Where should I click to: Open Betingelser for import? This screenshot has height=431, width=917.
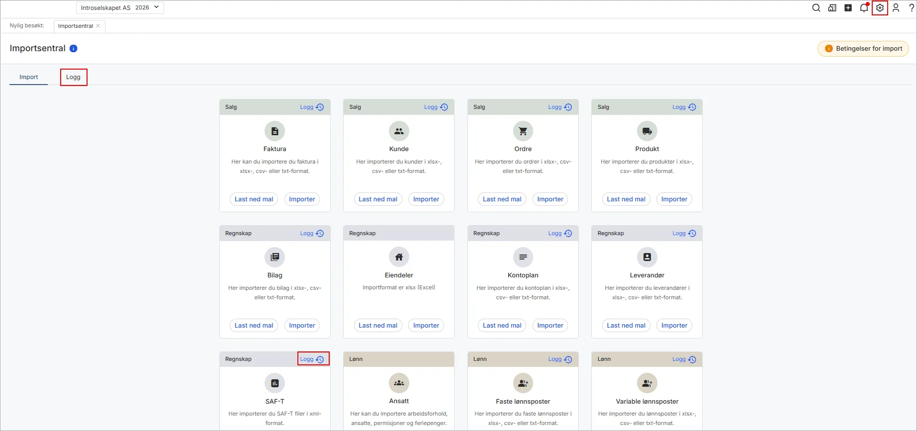(x=863, y=49)
